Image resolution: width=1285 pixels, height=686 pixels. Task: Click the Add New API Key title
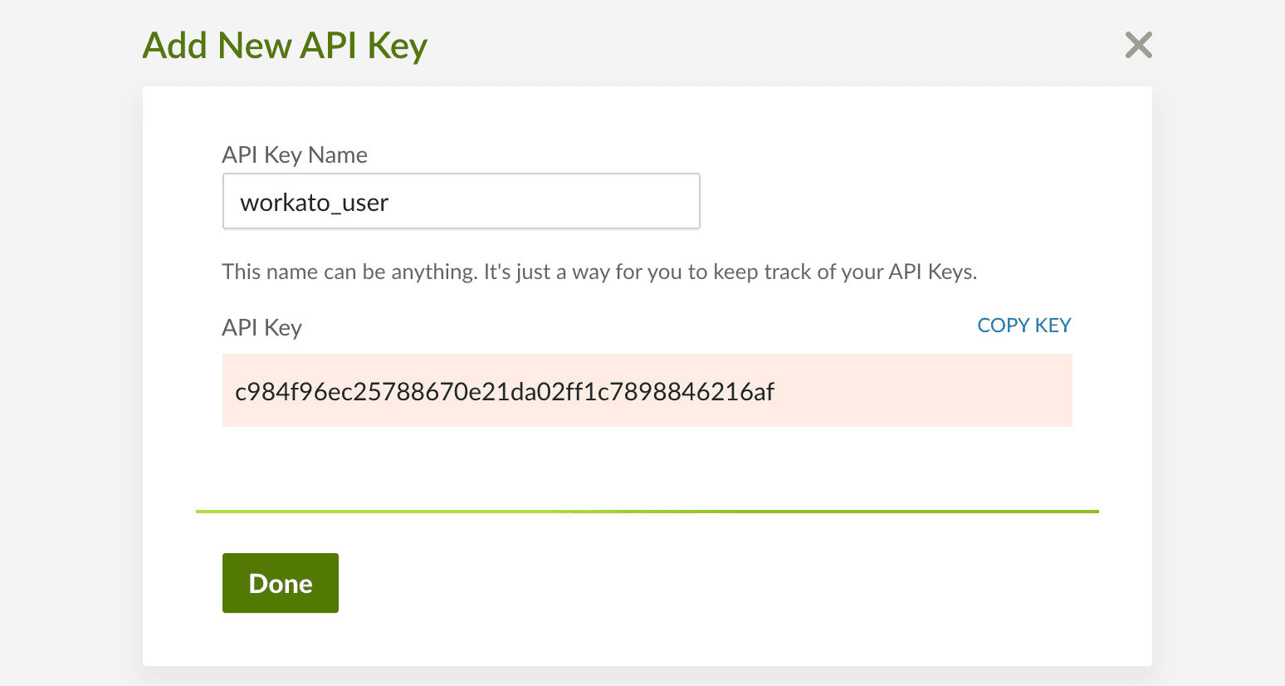click(x=285, y=46)
